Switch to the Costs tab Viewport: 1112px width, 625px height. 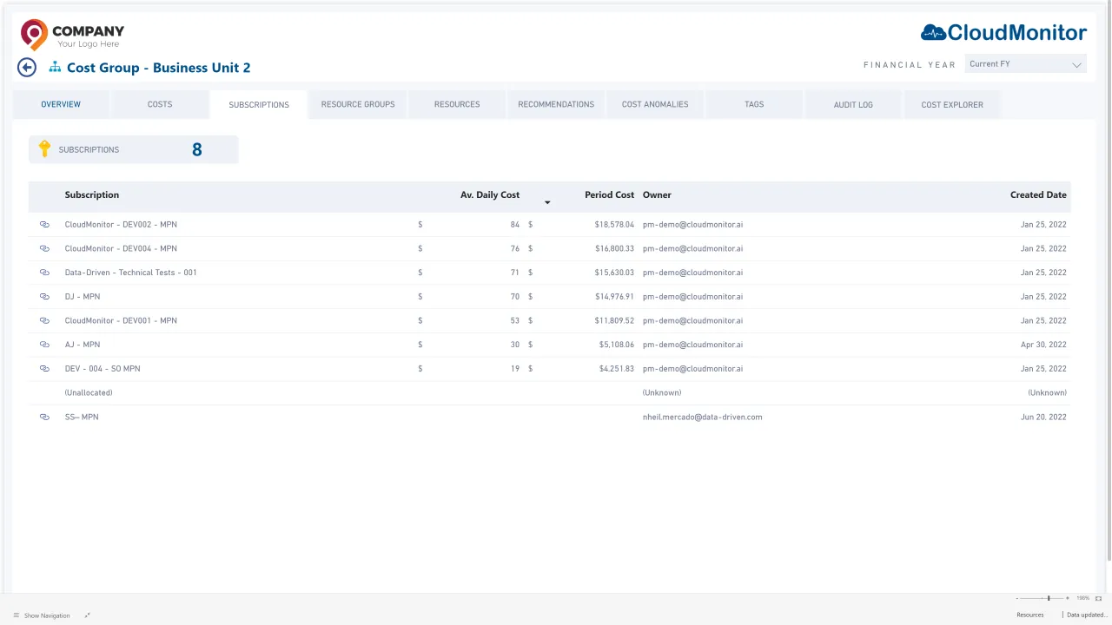point(160,104)
